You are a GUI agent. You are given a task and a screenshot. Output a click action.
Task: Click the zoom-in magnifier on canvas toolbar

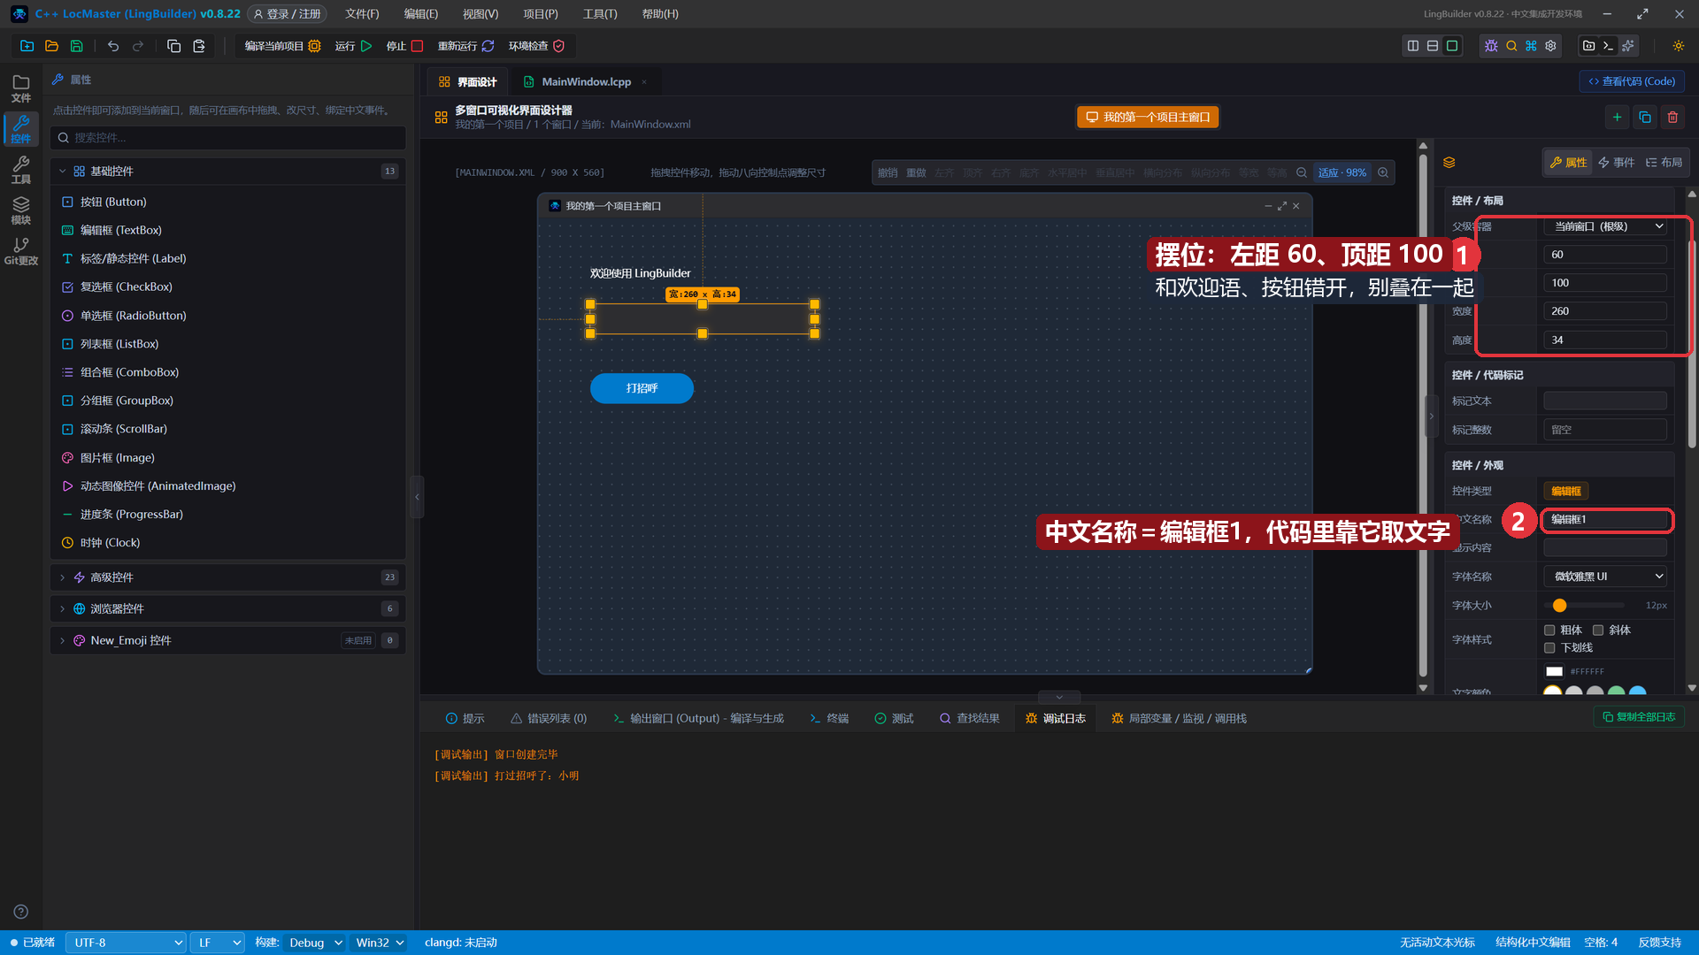(1383, 172)
